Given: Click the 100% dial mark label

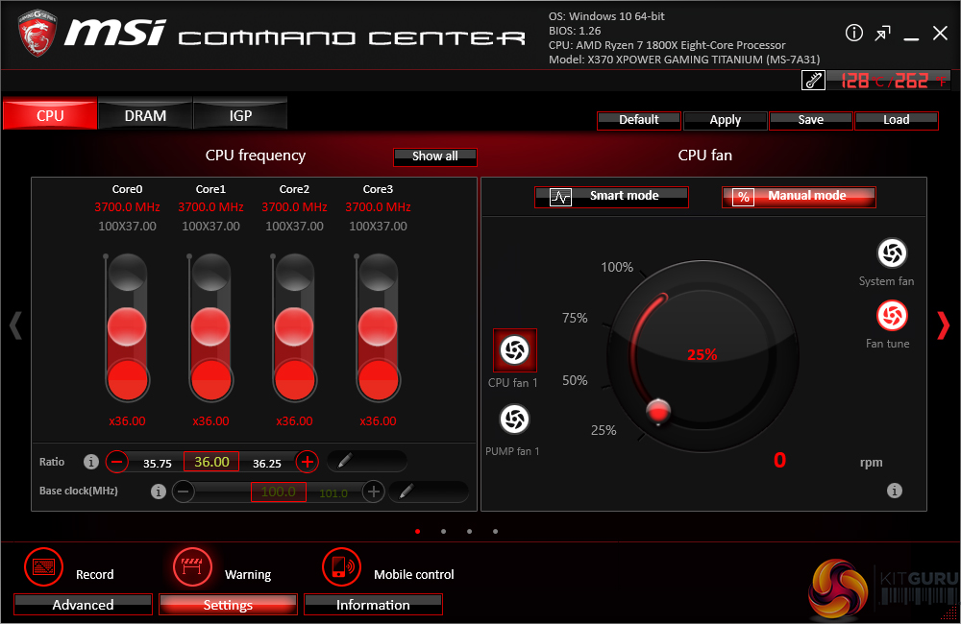Looking at the screenshot, I should click(x=617, y=267).
